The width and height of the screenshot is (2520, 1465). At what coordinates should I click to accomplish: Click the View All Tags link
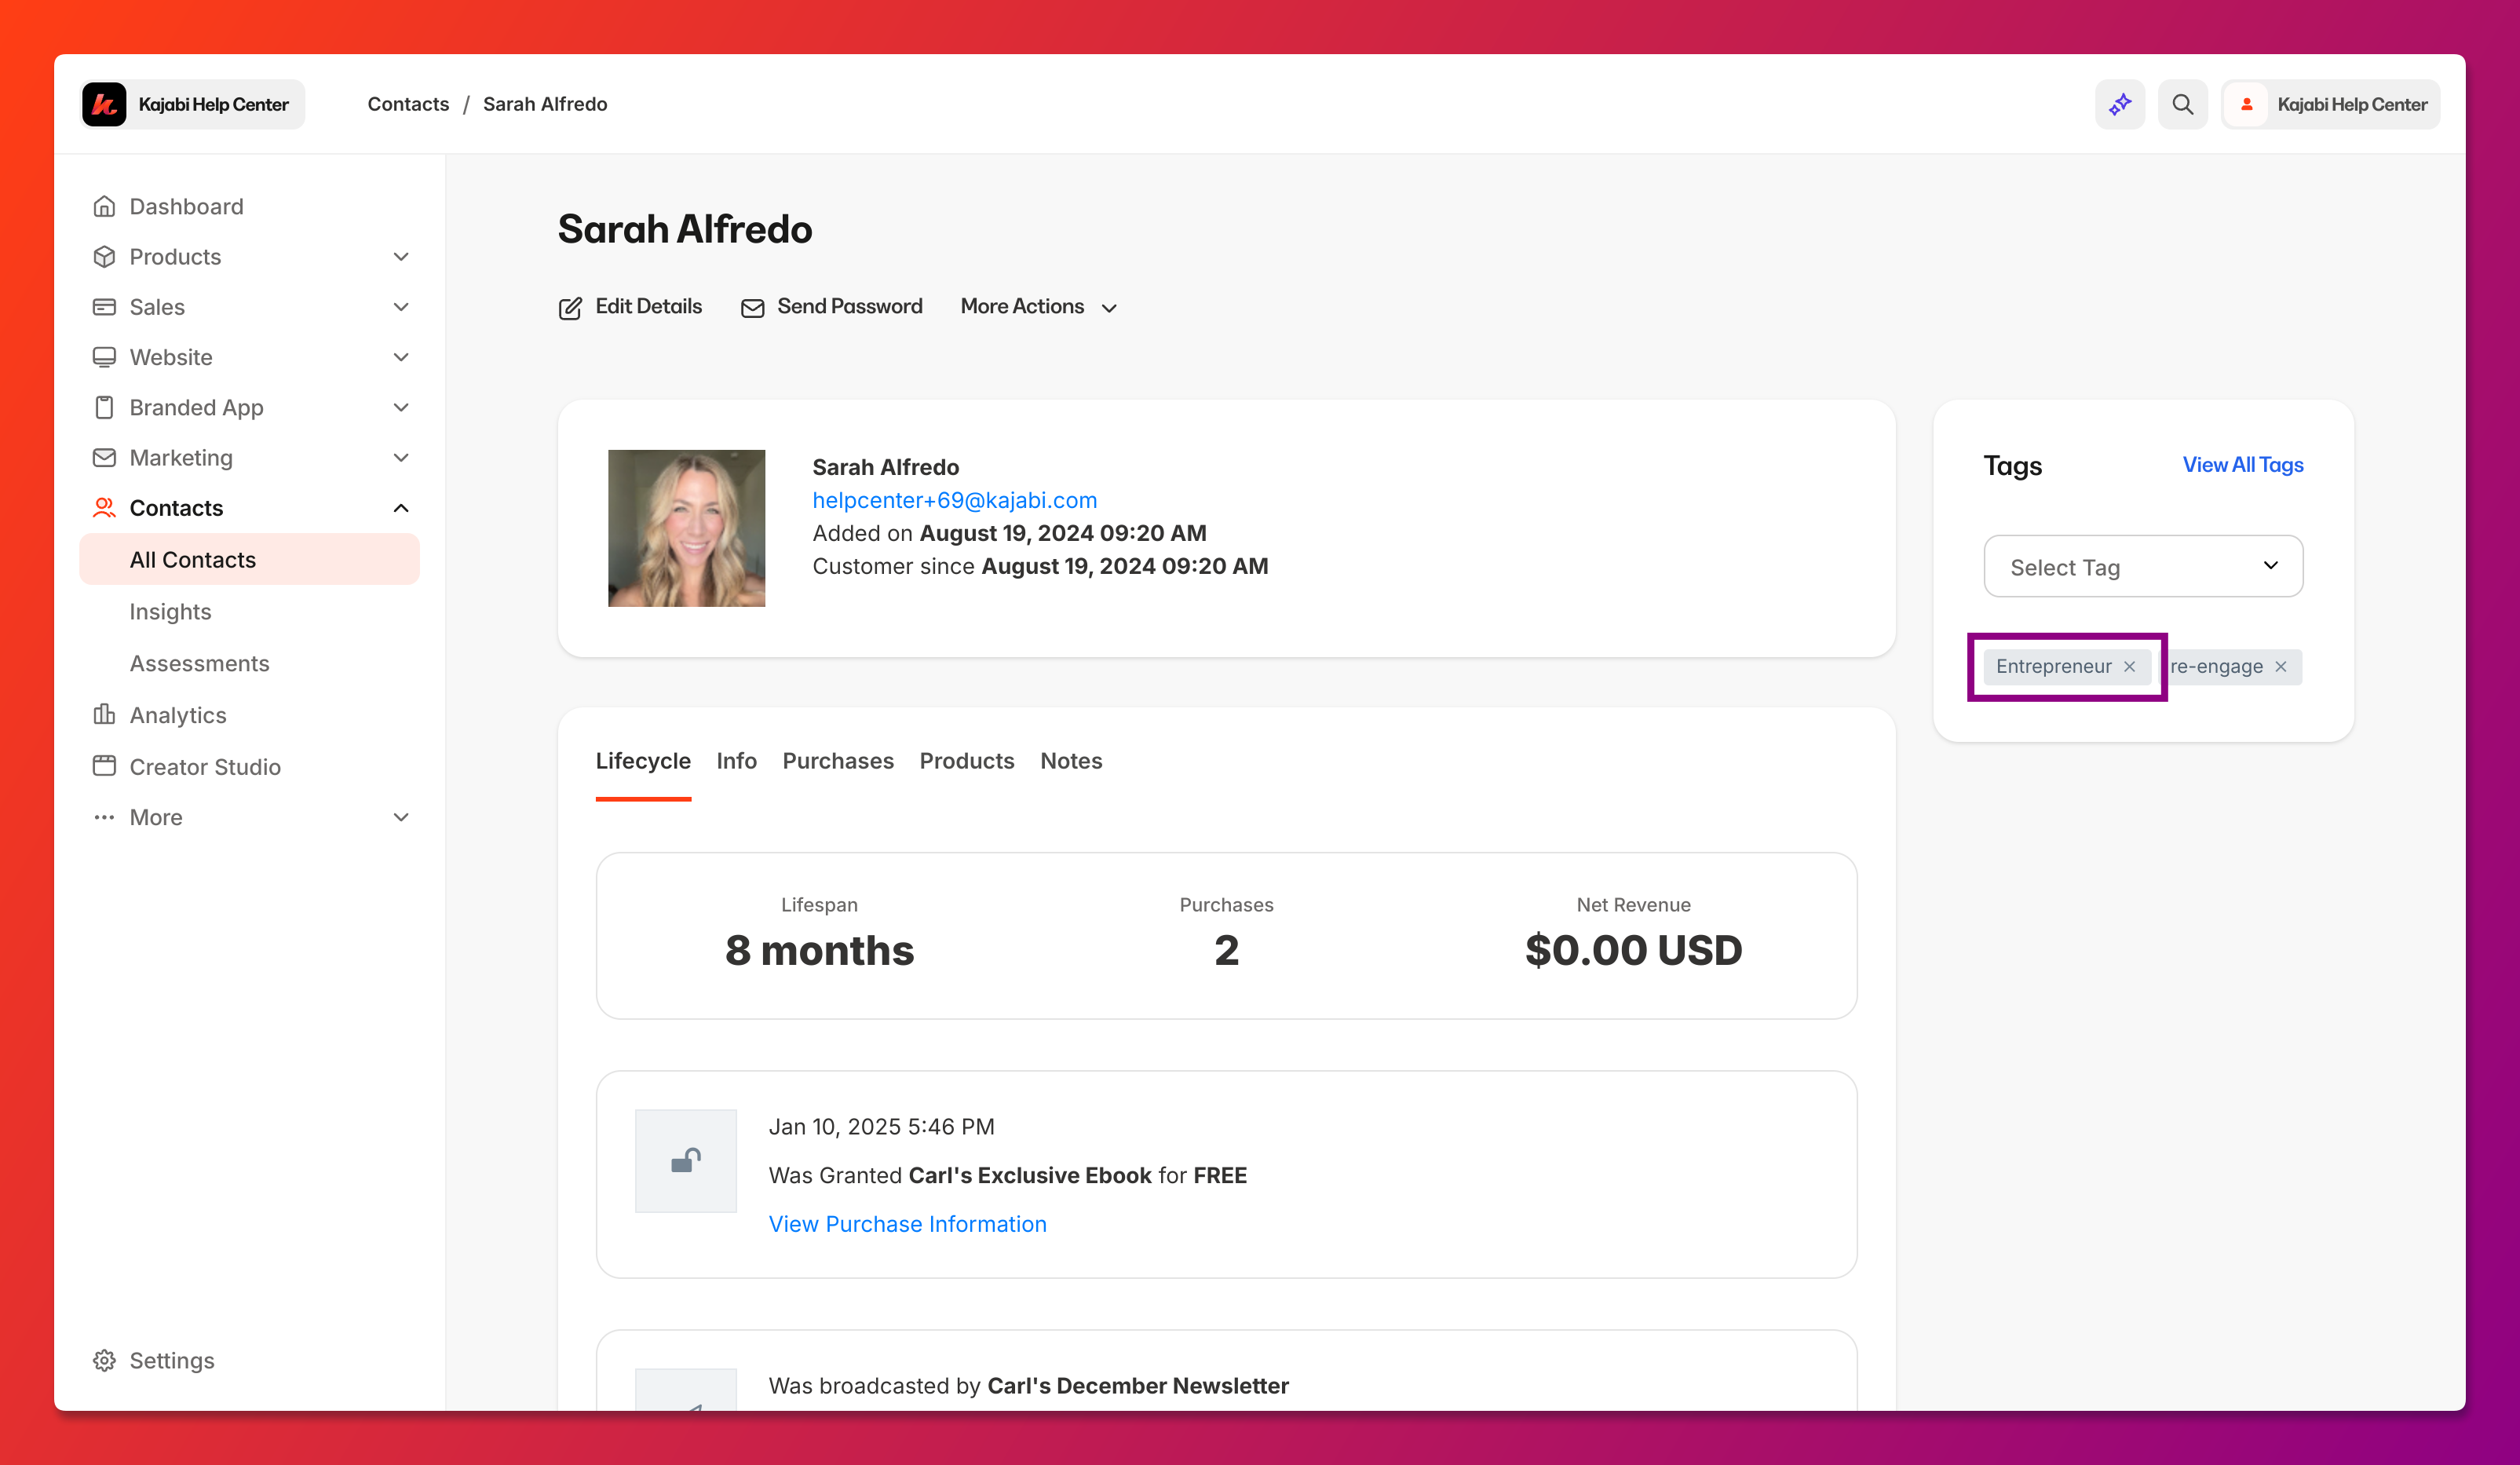coord(2243,465)
